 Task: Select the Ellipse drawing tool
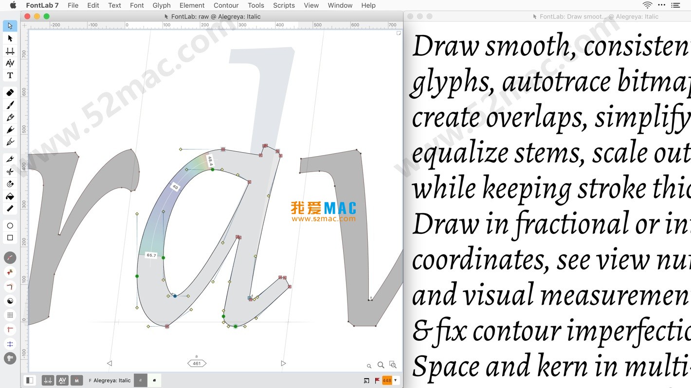[10, 225]
